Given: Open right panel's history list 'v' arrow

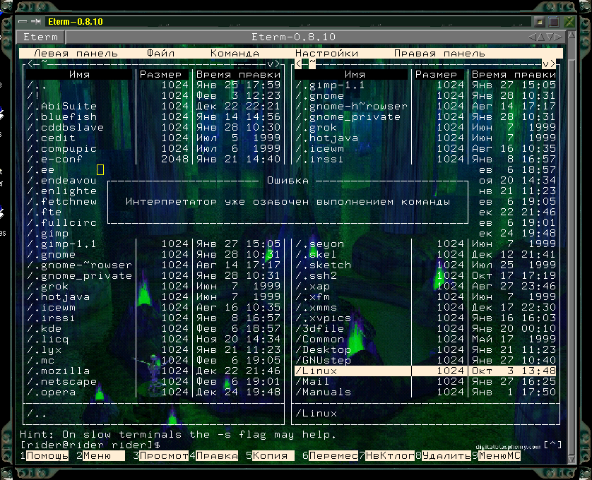Looking at the screenshot, I should [545, 64].
